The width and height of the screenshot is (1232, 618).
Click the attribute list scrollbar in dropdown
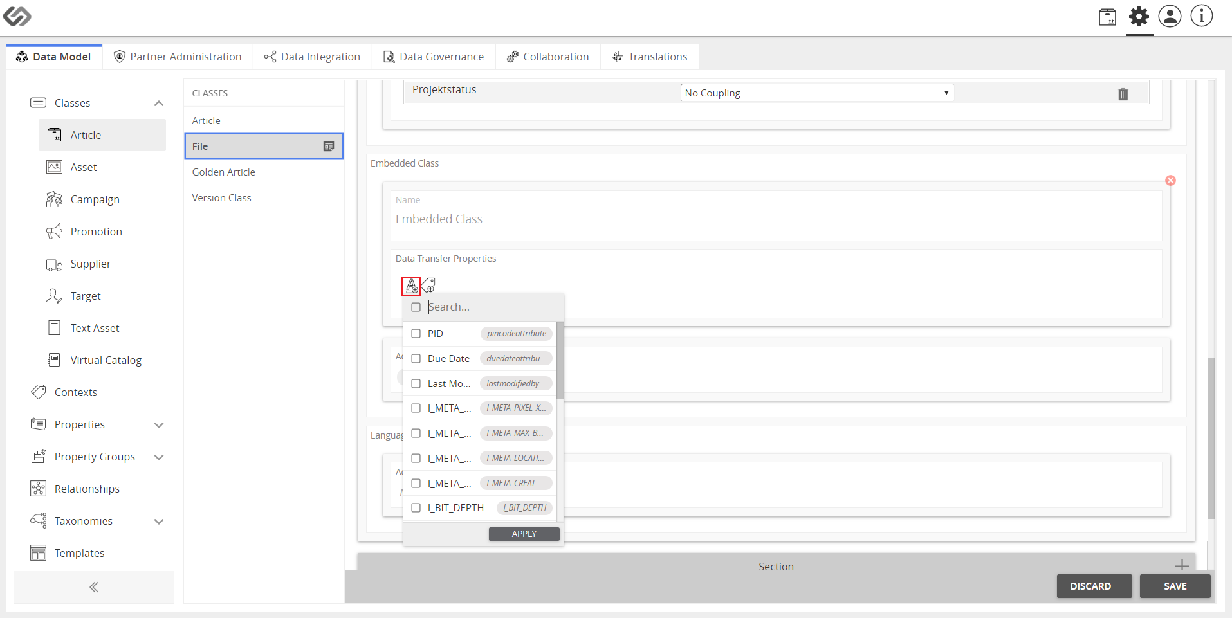pos(560,360)
